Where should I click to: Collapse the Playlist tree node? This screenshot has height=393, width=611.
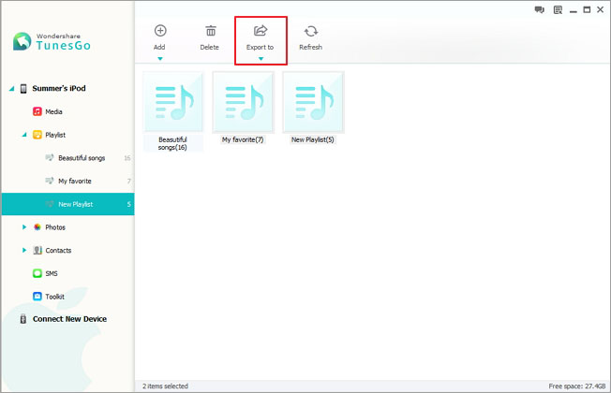(24, 135)
